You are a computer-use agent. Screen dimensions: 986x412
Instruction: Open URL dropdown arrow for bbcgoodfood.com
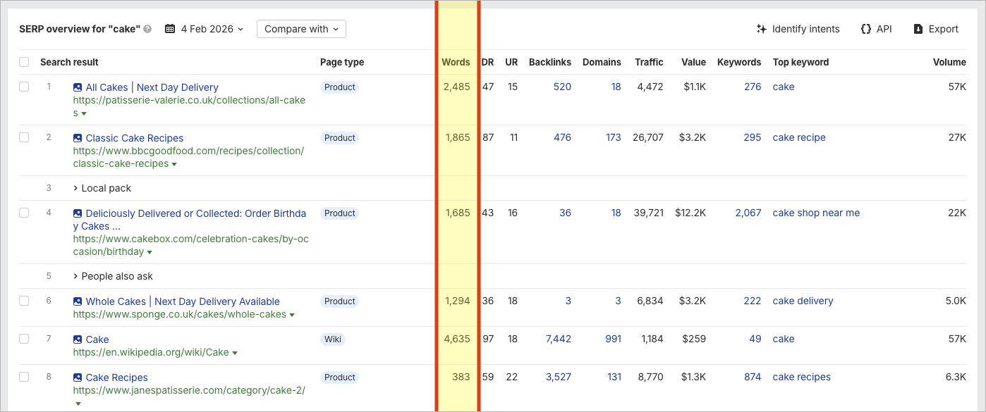(174, 164)
